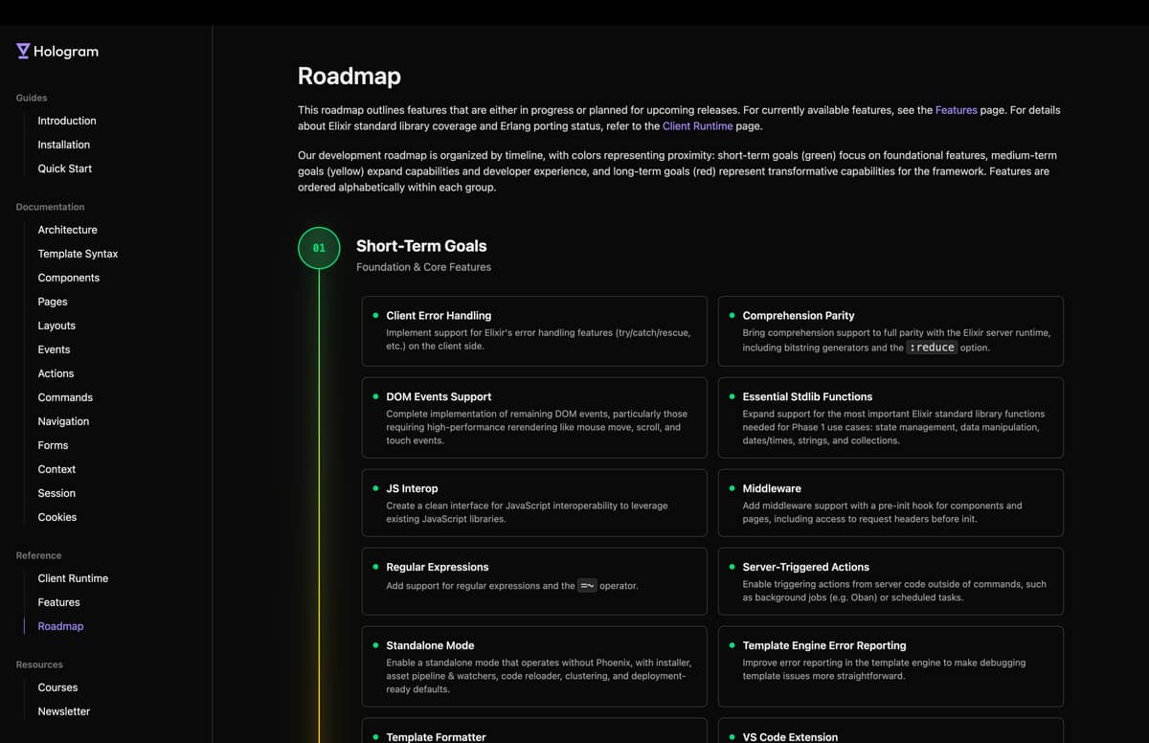Open the Newsletter sidebar link
This screenshot has width=1149, height=743.
click(64, 711)
